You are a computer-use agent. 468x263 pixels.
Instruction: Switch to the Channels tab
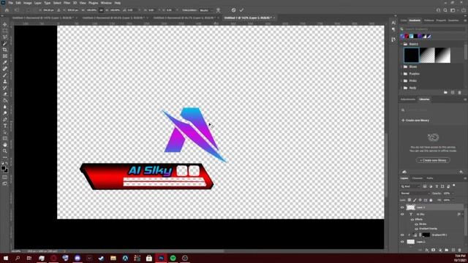pyautogui.click(x=418, y=178)
